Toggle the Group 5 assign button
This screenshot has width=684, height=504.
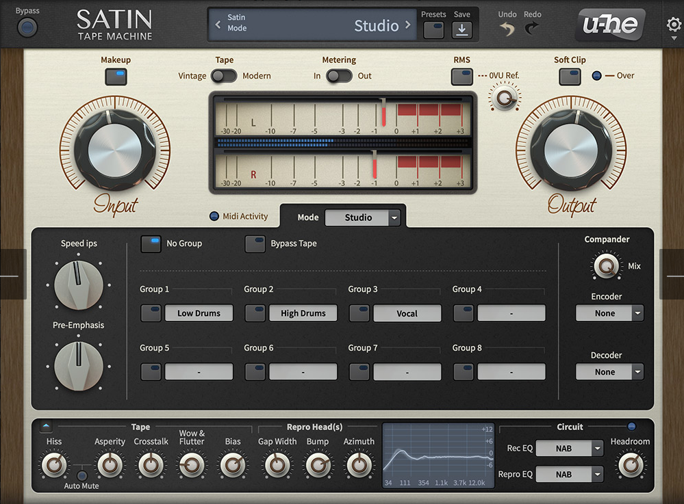pos(151,372)
